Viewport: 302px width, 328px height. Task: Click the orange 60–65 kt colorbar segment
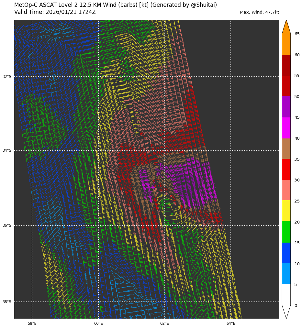286,44
